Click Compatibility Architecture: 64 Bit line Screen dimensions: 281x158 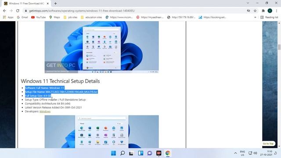pos(47,104)
